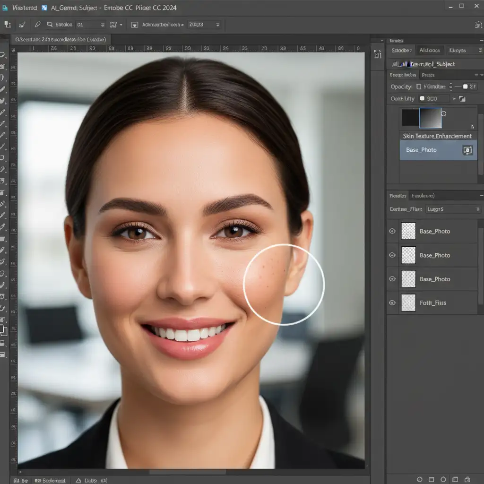This screenshot has width=484, height=484.
Task: Select the Skin Texture_Enhanciement entry
Action: (437, 136)
